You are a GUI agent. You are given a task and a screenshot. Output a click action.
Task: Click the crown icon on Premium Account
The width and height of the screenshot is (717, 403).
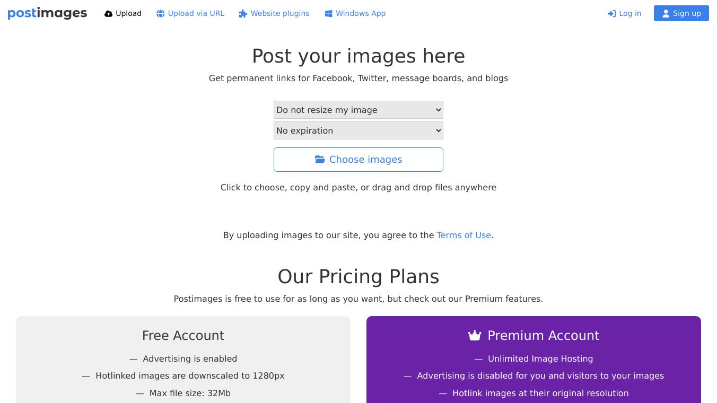(474, 336)
